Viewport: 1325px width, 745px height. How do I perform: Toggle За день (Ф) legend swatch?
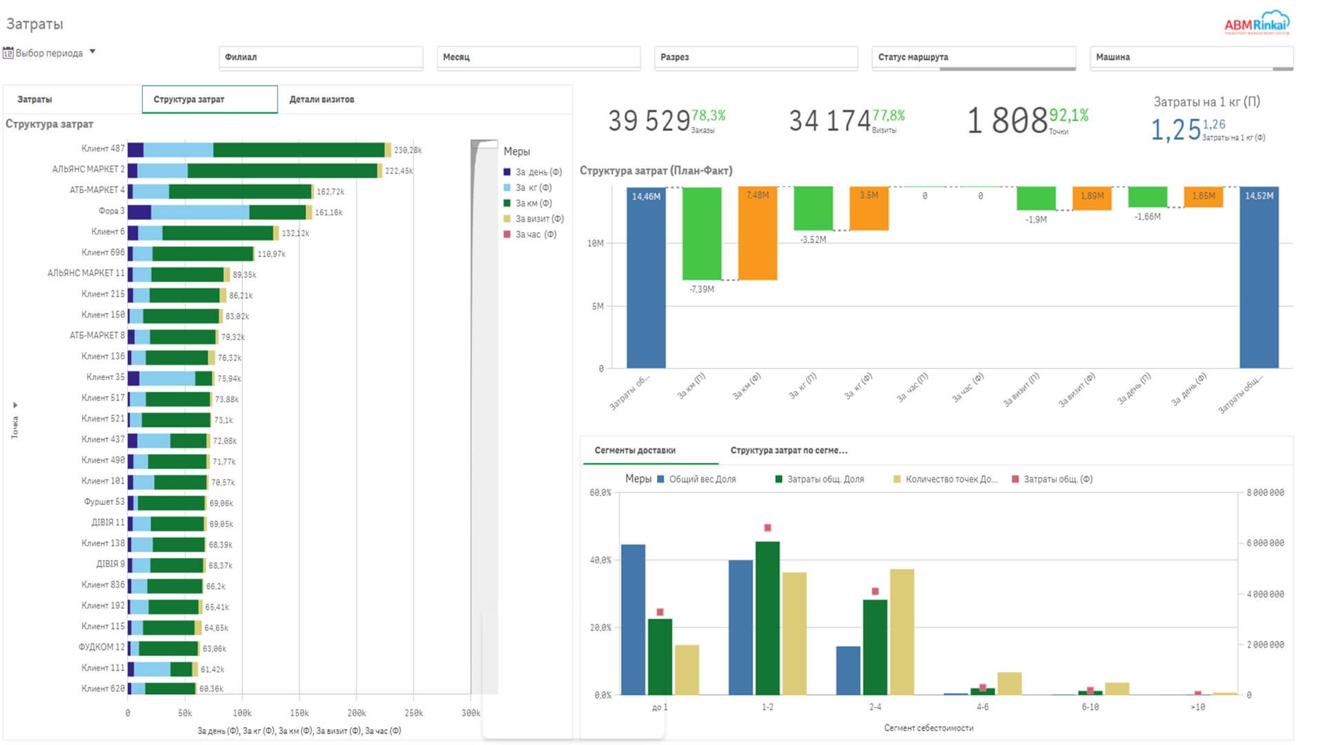507,172
